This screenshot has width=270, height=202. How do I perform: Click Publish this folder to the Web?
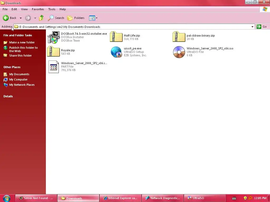pos(23,49)
